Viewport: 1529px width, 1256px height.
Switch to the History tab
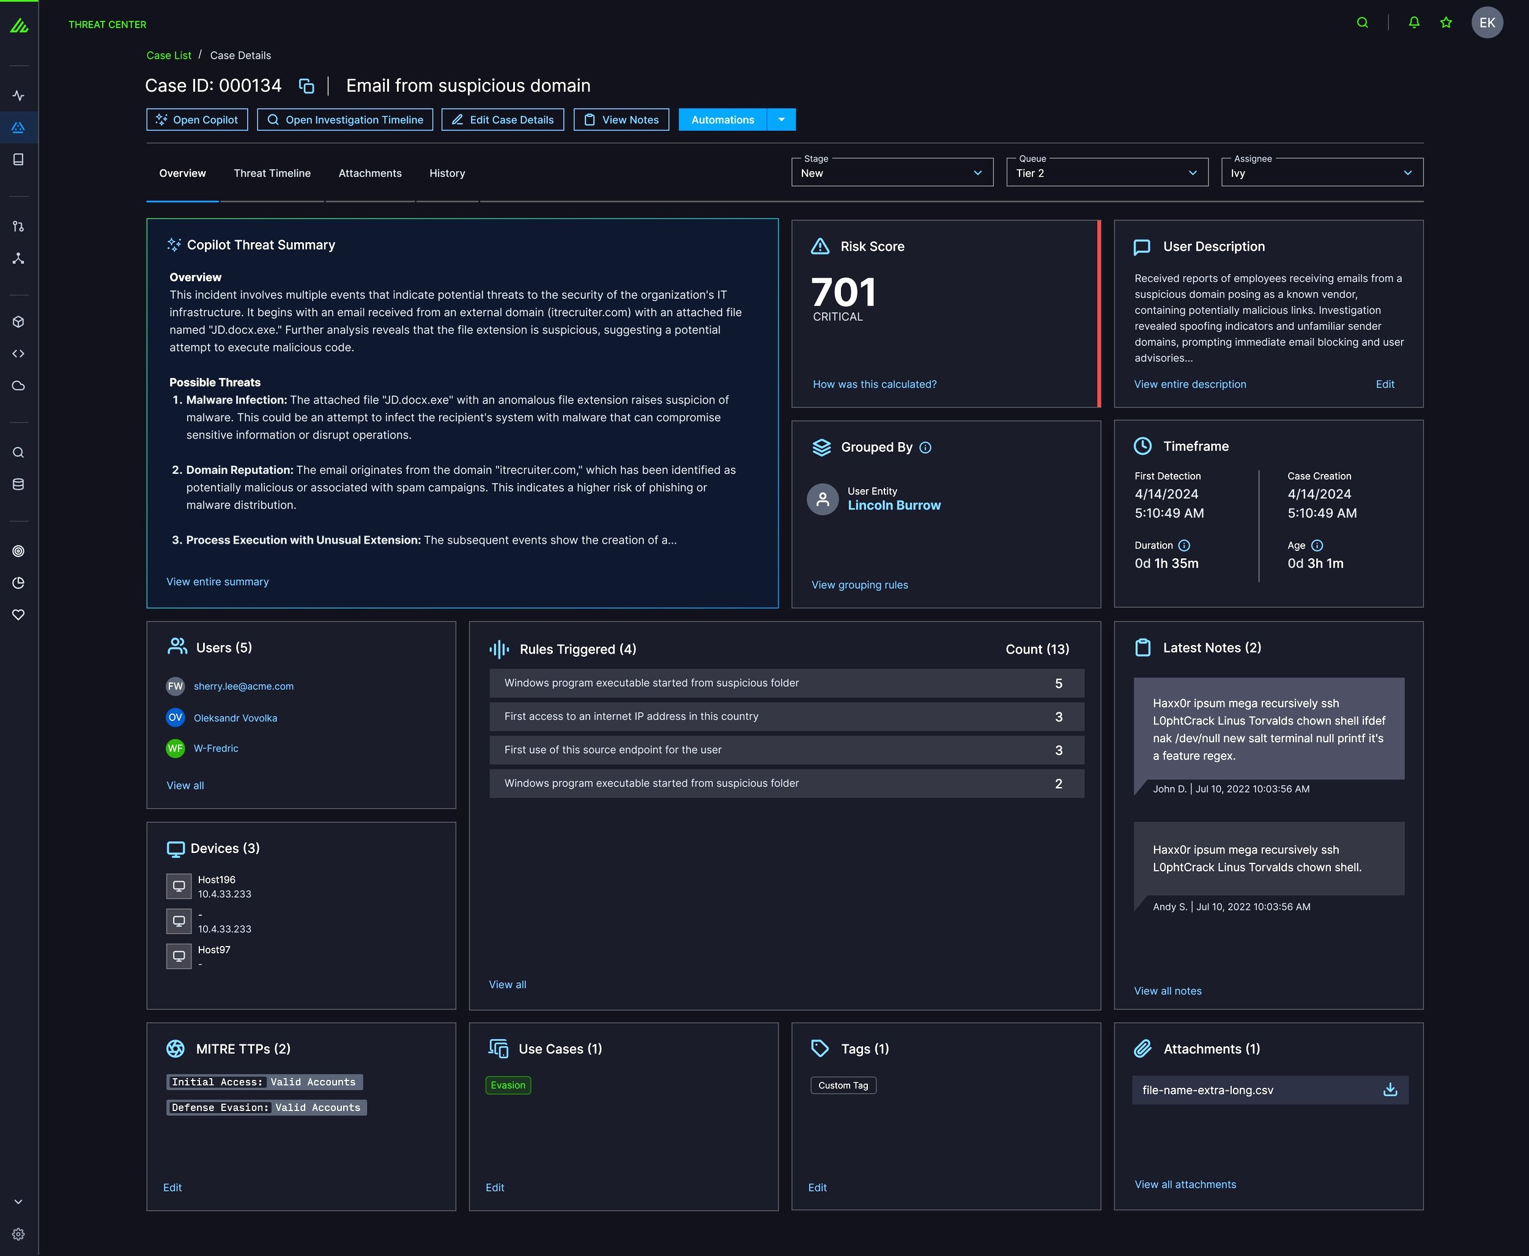pyautogui.click(x=447, y=174)
